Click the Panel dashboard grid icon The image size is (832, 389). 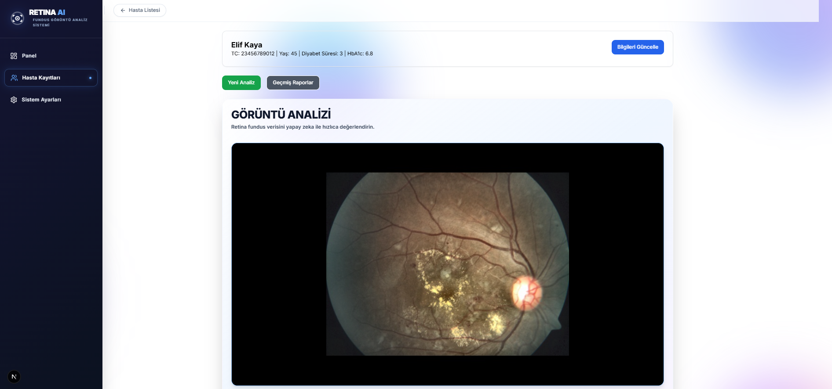14,56
